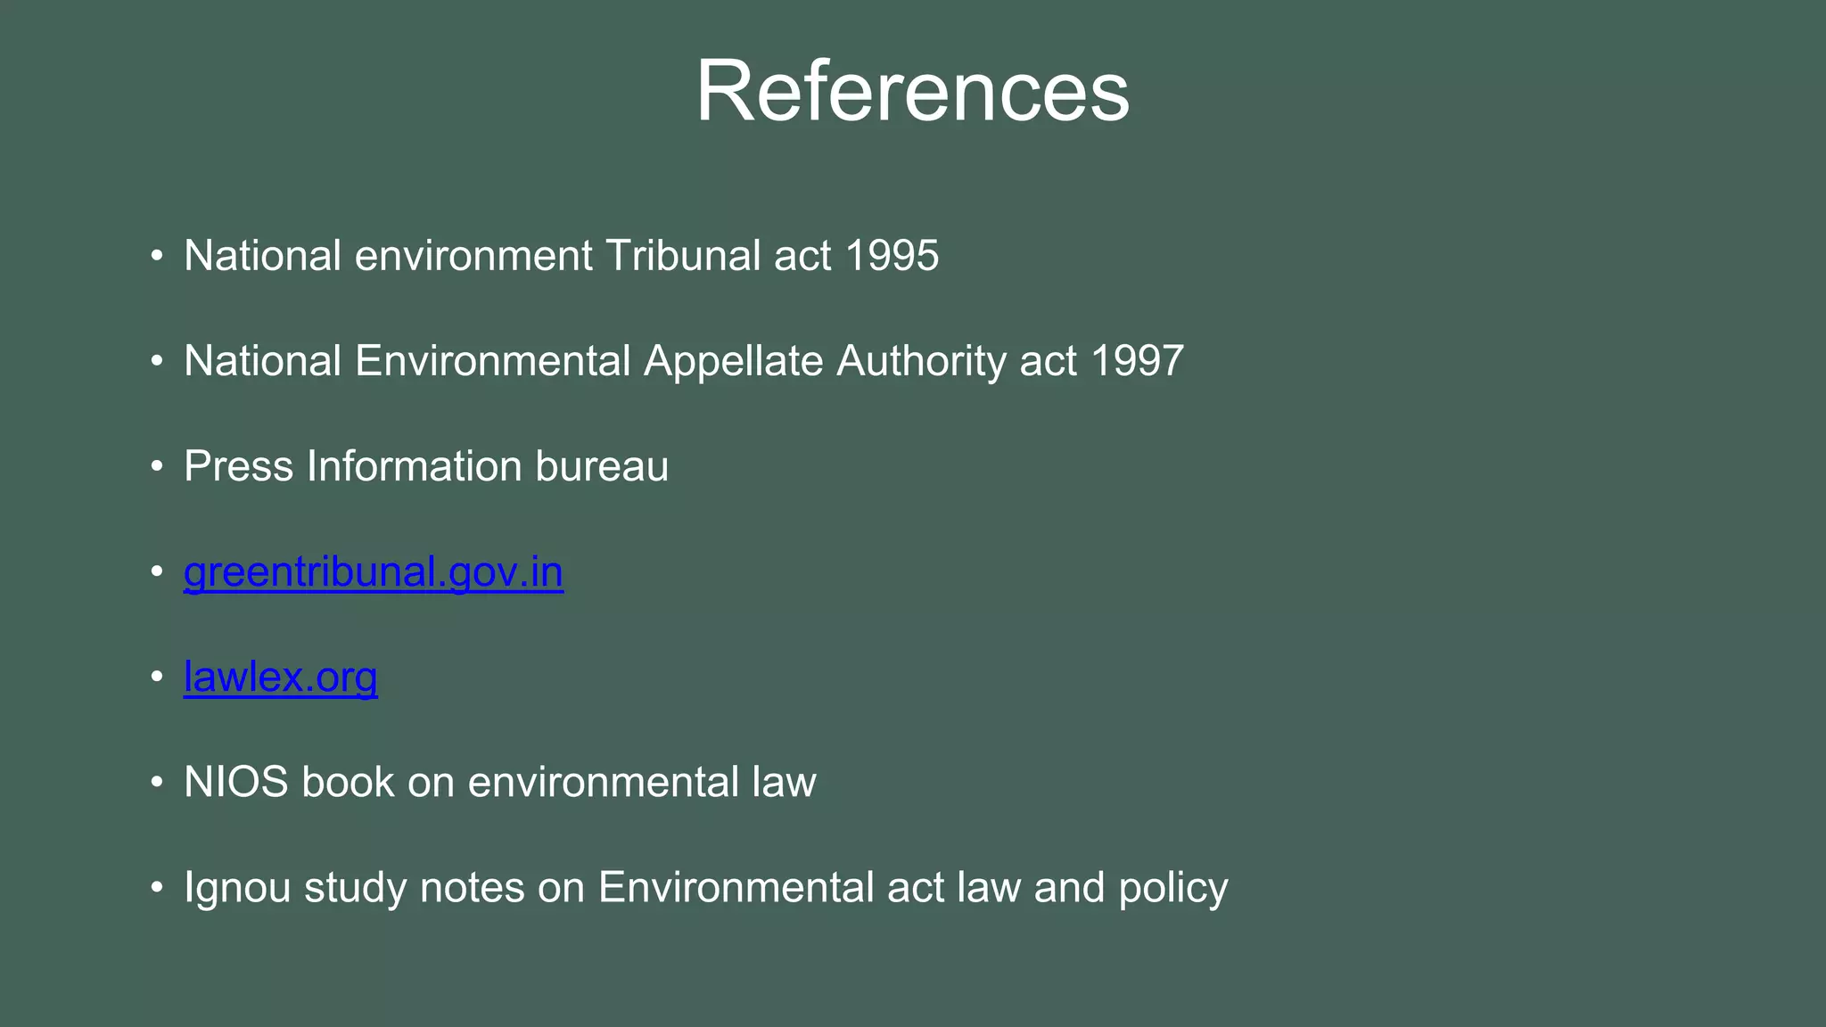Click the bullet dot before Ignou study notes

click(x=157, y=888)
